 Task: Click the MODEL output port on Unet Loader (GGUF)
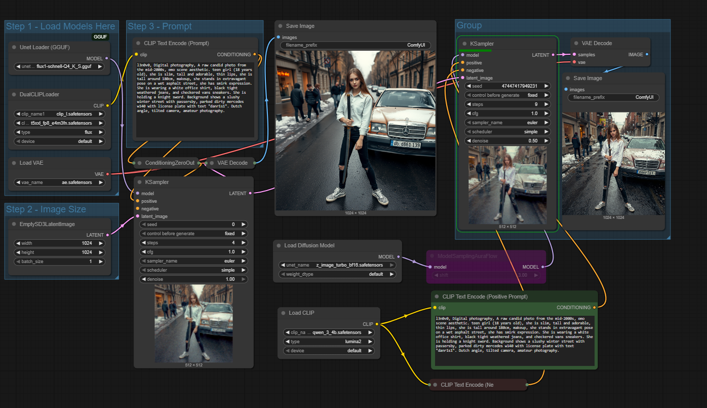(106, 58)
